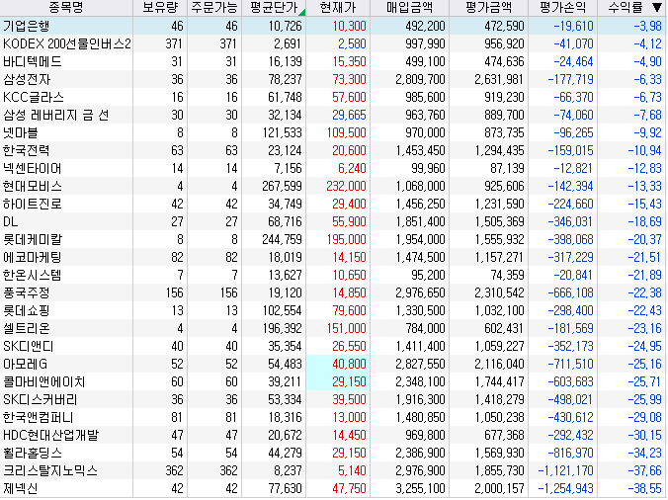Click the 매입금액 column header

[409, 7]
